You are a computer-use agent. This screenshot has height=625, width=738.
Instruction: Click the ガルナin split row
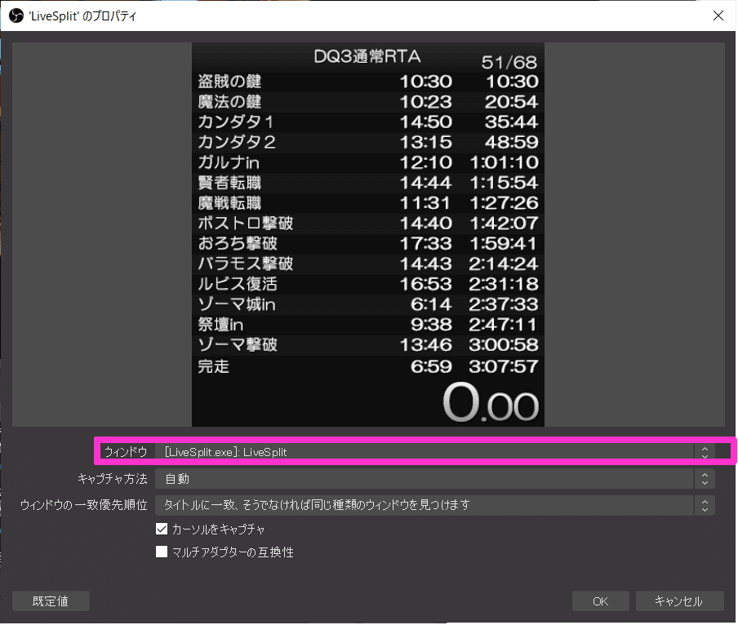pyautogui.click(x=368, y=162)
